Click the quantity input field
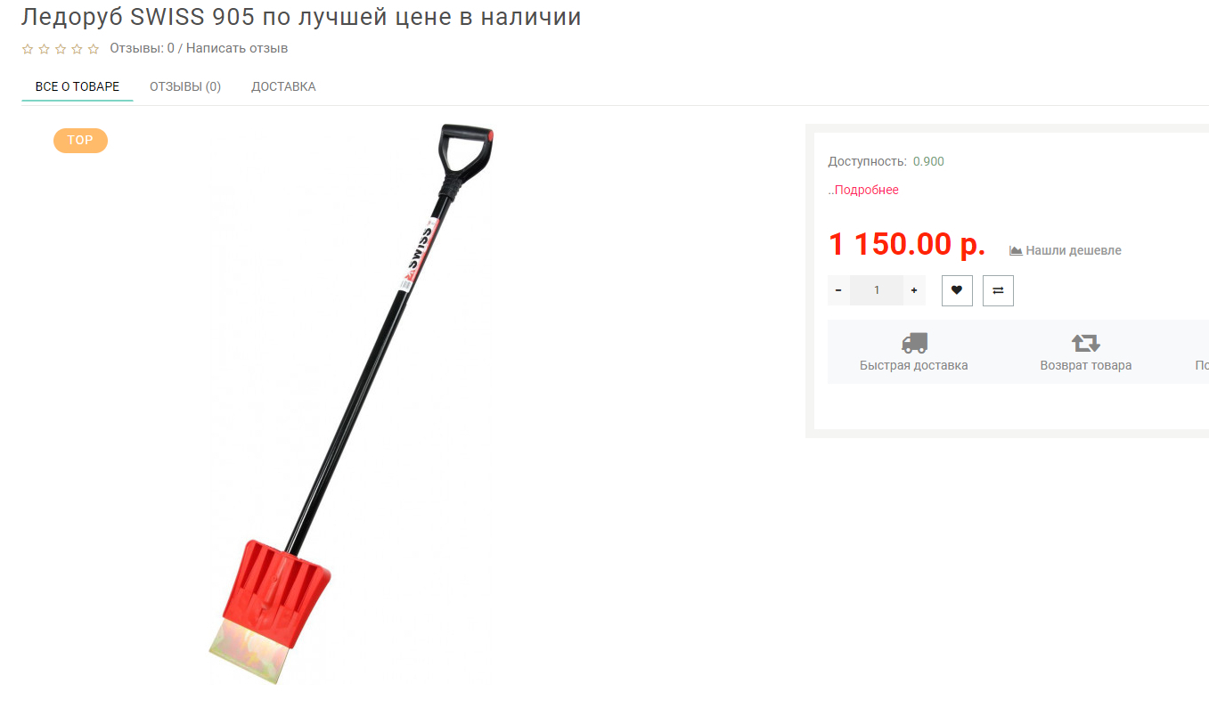The width and height of the screenshot is (1209, 708). point(877,290)
